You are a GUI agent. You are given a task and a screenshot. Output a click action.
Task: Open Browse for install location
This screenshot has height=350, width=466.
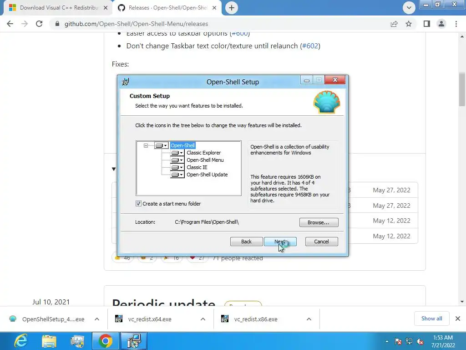(319, 222)
